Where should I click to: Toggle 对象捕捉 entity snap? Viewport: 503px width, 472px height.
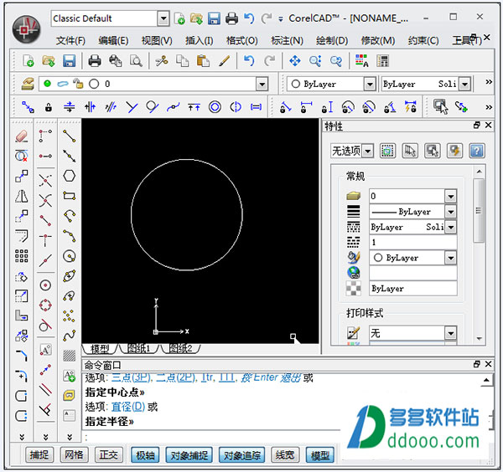[189, 455]
